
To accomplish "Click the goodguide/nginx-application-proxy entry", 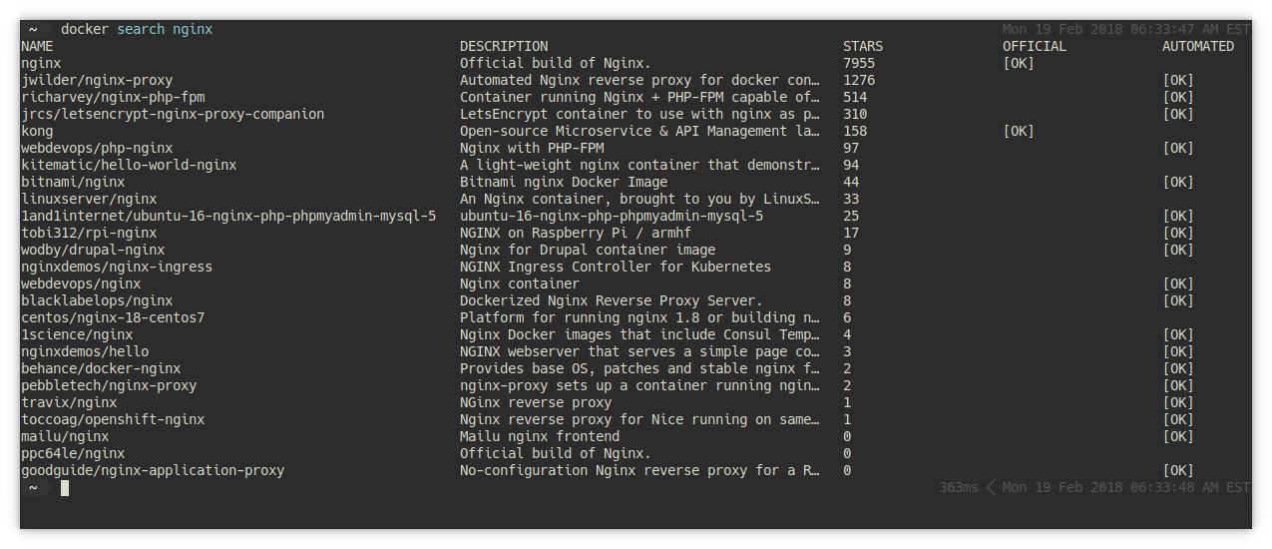I will click(153, 470).
